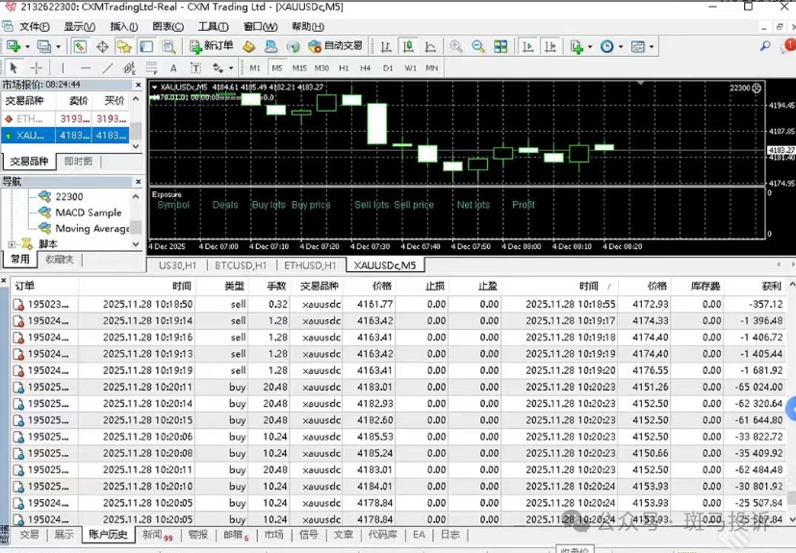The image size is (796, 553).
Task: Select the candlestick chart type icon
Action: [x=408, y=46]
